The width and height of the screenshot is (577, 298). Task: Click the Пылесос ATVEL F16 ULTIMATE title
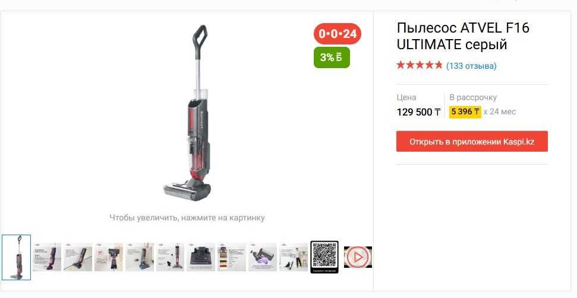pos(463,36)
